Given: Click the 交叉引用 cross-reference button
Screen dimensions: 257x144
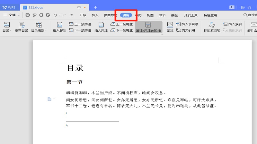Looking at the screenshot, I should click(186, 30).
